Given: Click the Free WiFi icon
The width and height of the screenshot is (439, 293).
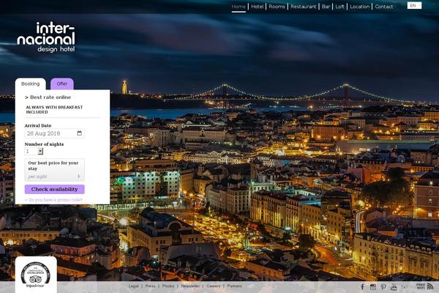Looking at the screenshot, I should 424,286.
